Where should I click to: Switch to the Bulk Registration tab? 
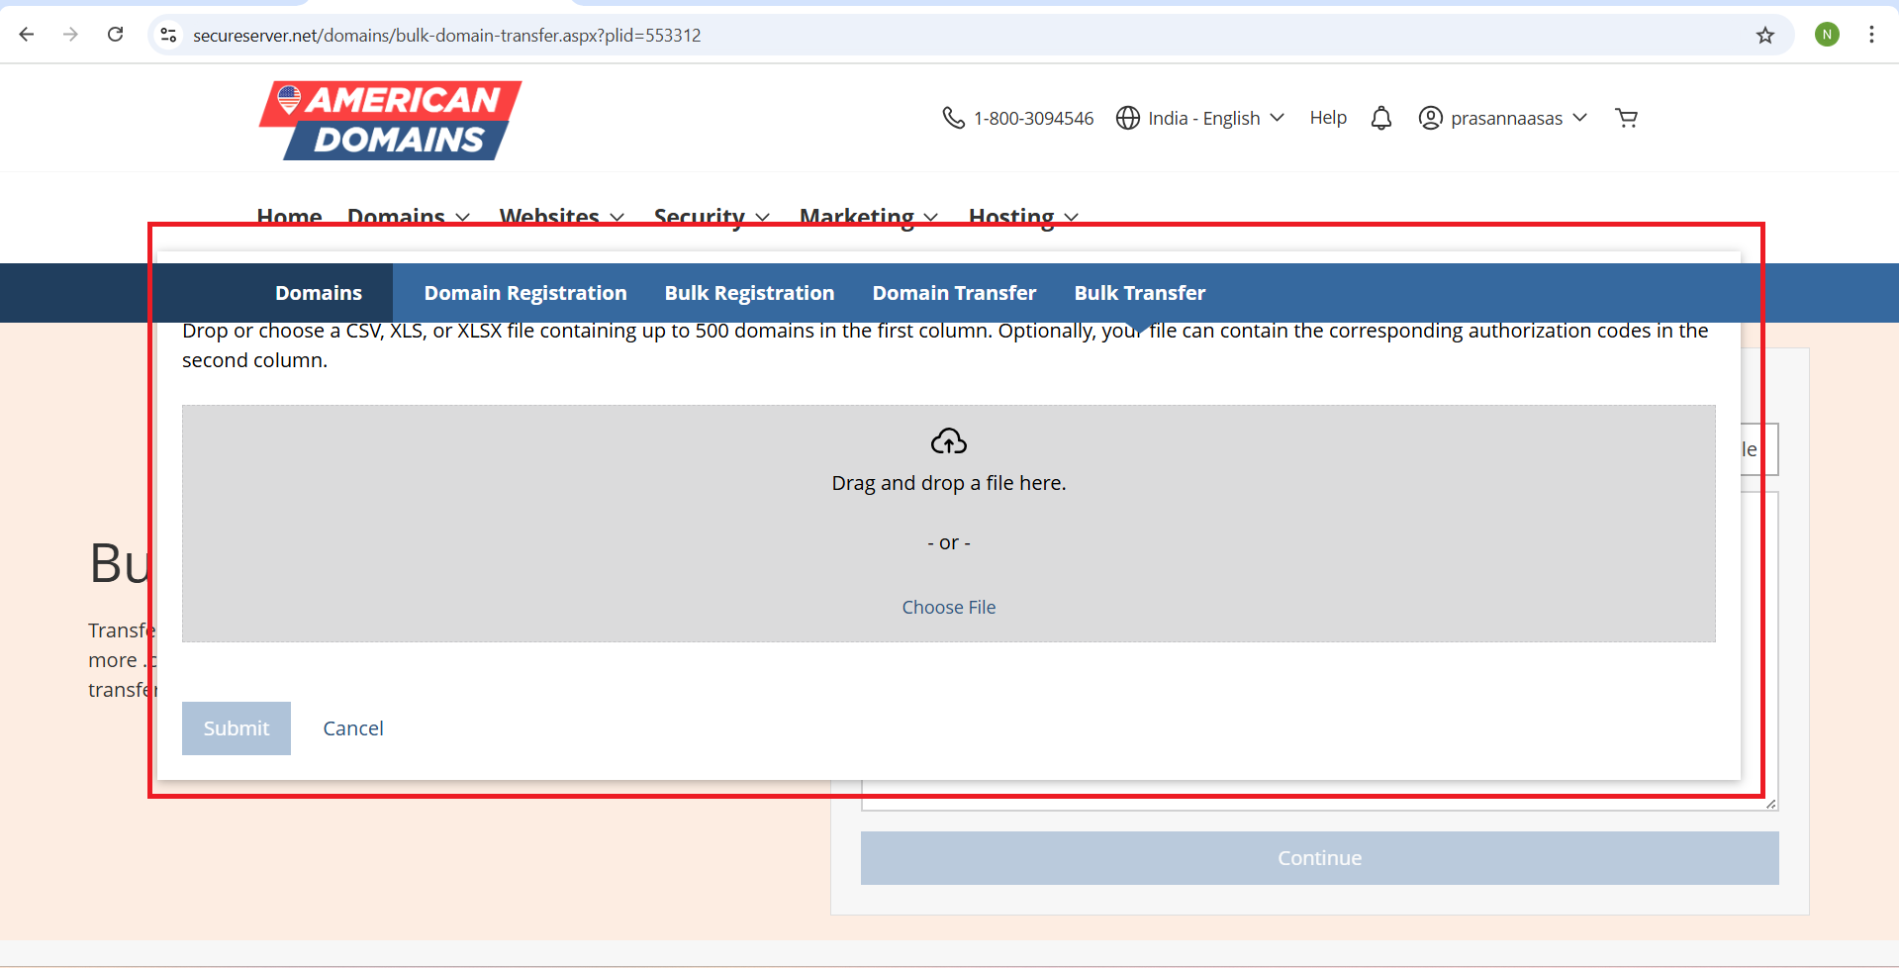pos(749,293)
